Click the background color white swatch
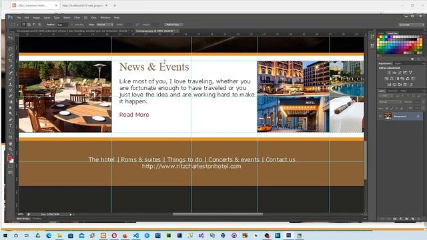 12,161
